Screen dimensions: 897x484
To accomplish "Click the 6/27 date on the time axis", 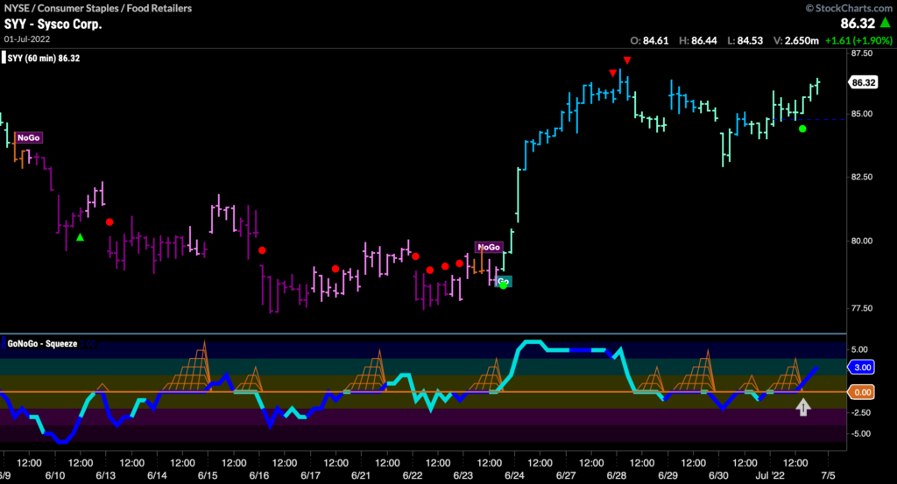I will tap(566, 475).
